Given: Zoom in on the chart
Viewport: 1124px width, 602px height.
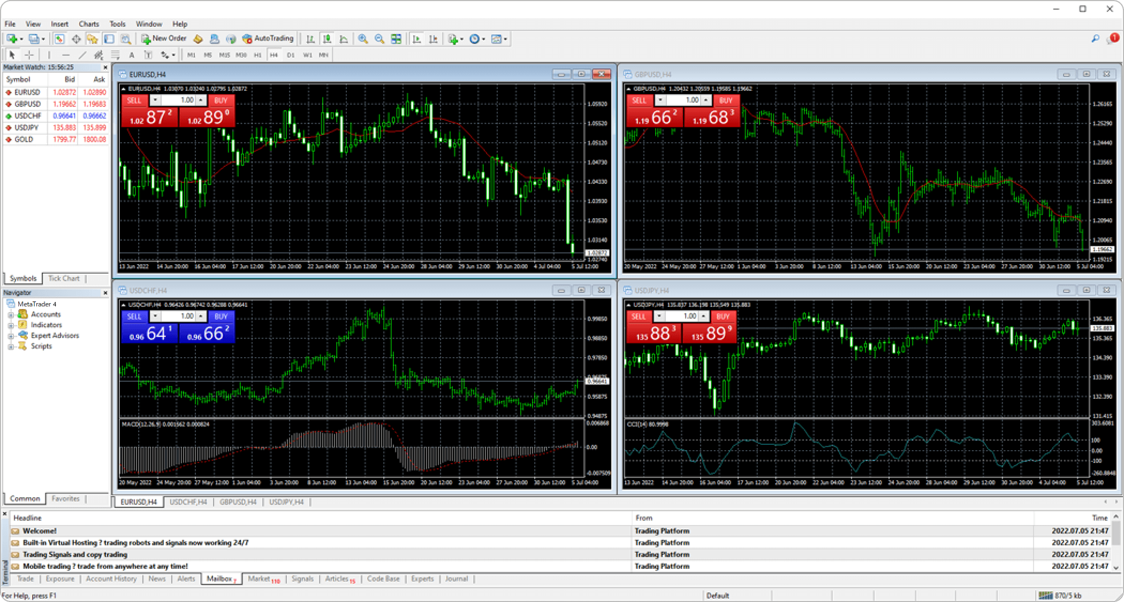Looking at the screenshot, I should tap(363, 38).
